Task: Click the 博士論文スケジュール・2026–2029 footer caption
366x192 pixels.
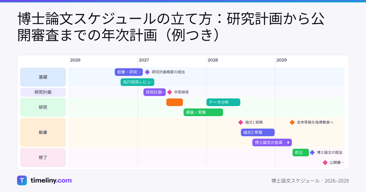Action: (310, 181)
